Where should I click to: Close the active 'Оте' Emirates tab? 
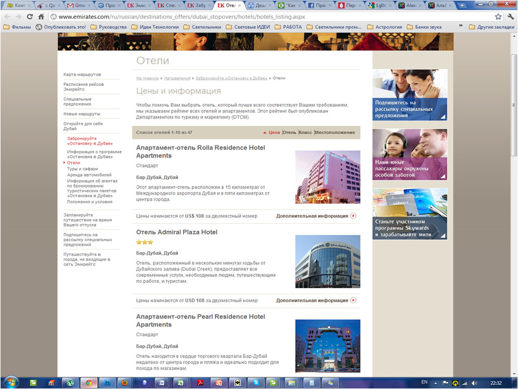[240, 5]
